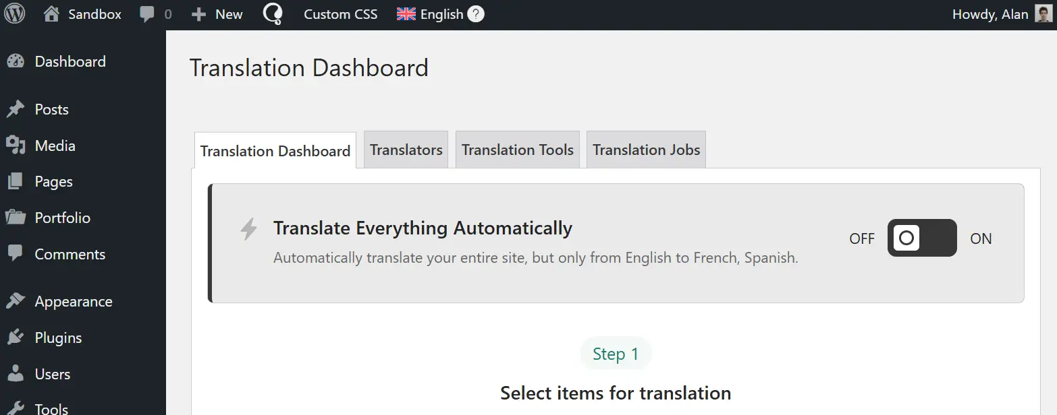Open Users from the sidebar menu
Viewport: 1057px width, 415px height.
click(x=52, y=374)
